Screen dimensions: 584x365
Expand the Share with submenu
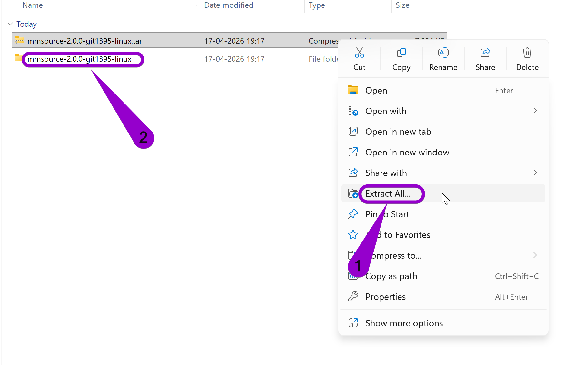pyautogui.click(x=535, y=173)
